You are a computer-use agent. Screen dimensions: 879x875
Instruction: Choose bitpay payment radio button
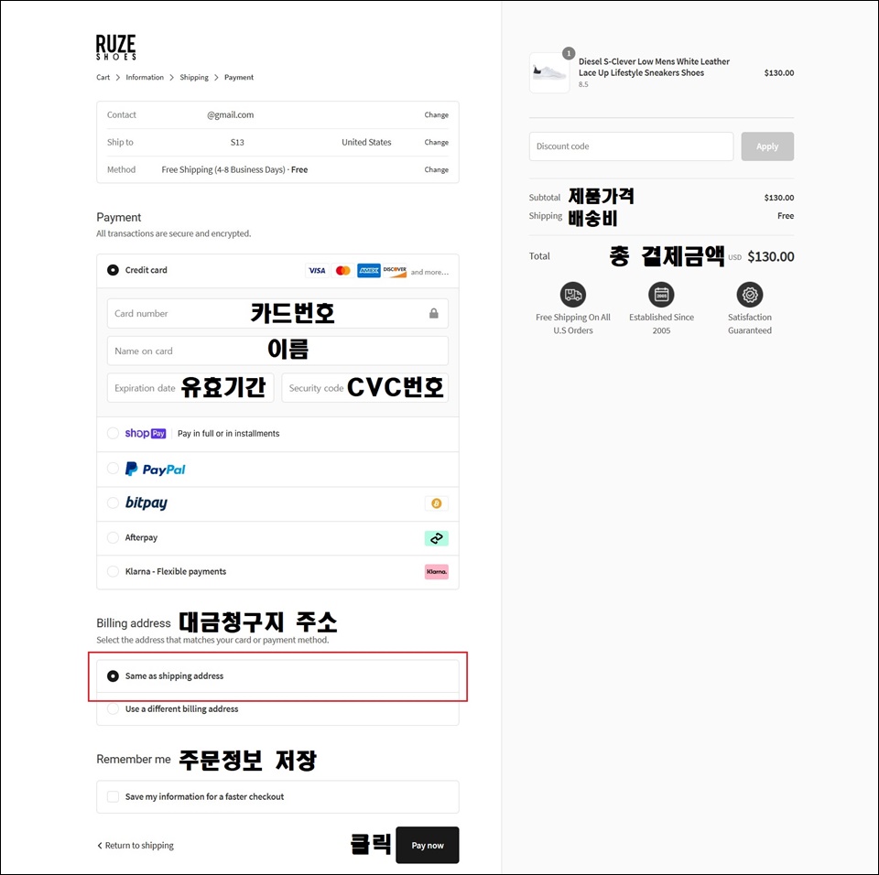tap(113, 502)
